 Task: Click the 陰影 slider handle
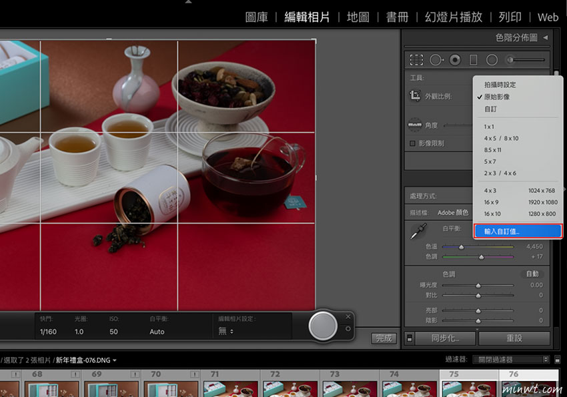tap(478, 321)
